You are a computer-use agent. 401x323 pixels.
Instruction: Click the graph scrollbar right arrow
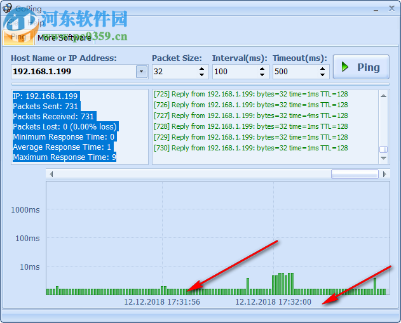click(384, 174)
